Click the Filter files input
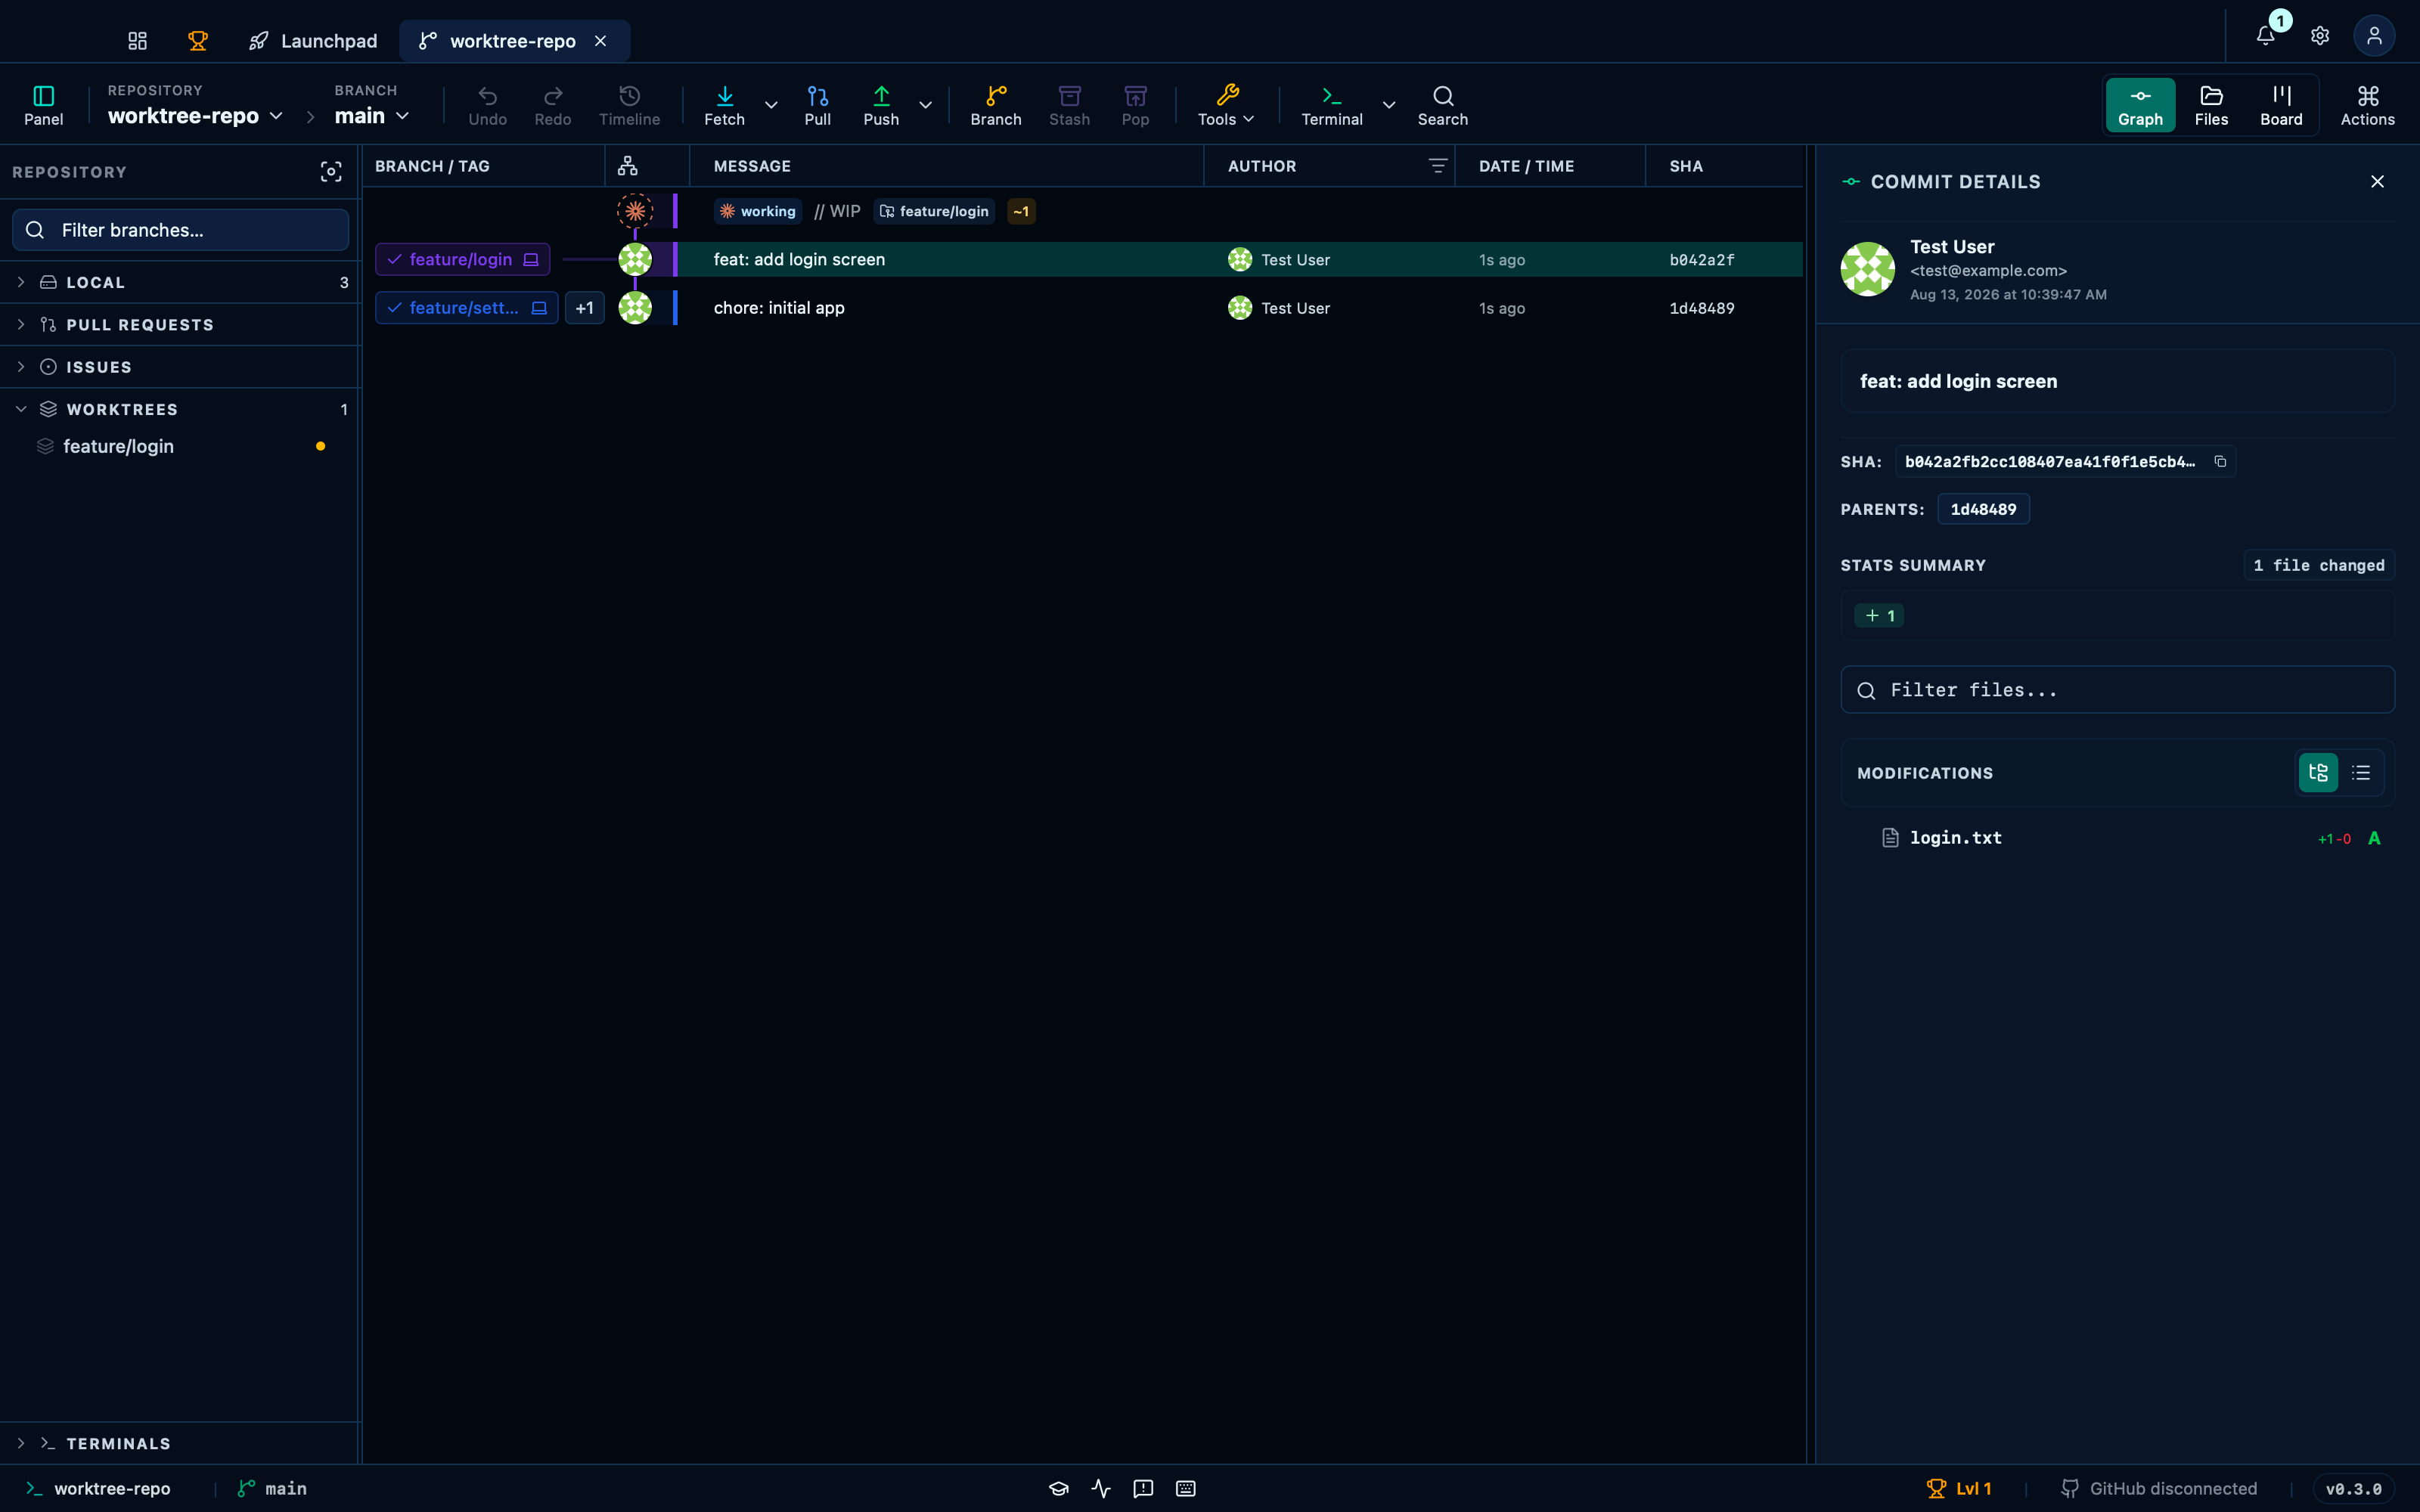The image size is (2420, 1512). point(2118,690)
